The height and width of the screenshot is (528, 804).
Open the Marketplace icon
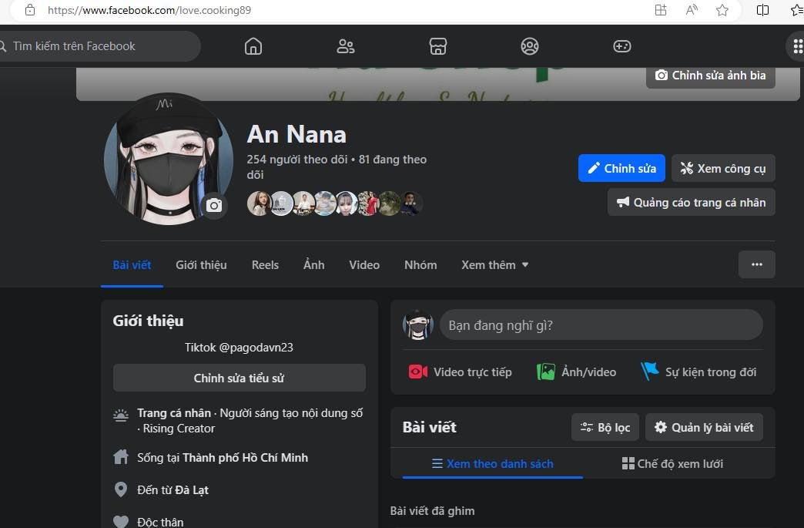[x=437, y=46]
